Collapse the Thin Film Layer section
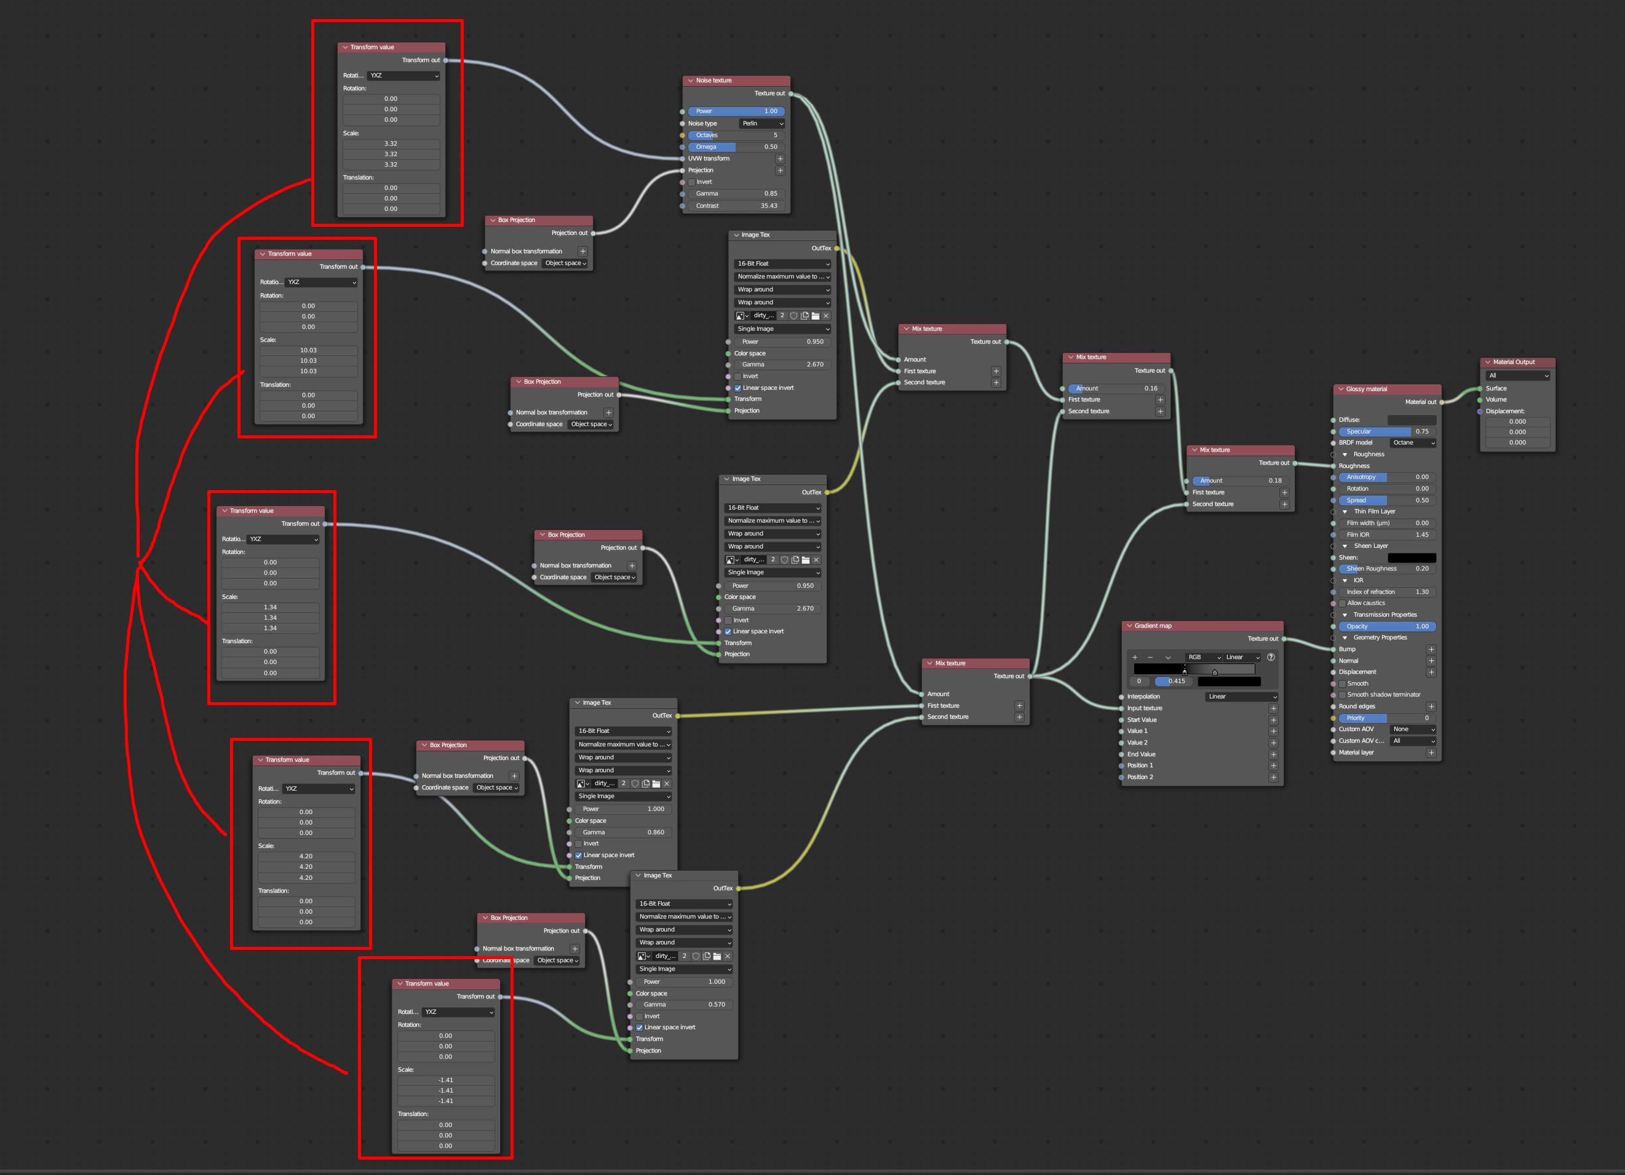1625x1175 pixels. (1345, 512)
